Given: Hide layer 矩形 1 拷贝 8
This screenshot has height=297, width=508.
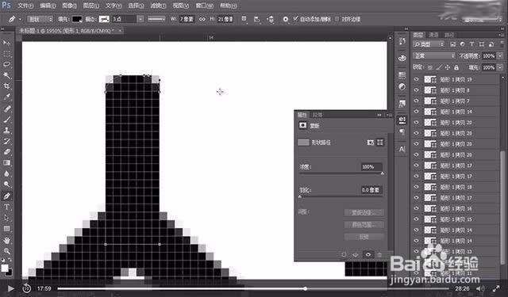Looking at the screenshot, I should pos(416,90).
